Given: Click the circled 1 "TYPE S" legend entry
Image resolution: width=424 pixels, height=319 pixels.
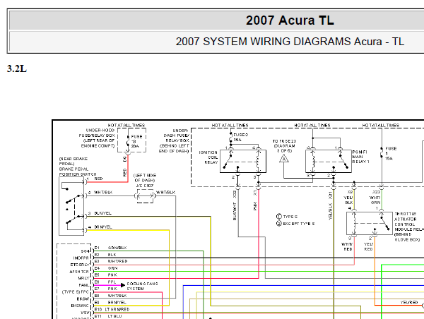Looking at the screenshot, I should 287,217.
